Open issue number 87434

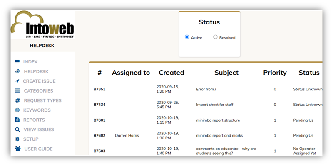pyautogui.click(x=99, y=105)
